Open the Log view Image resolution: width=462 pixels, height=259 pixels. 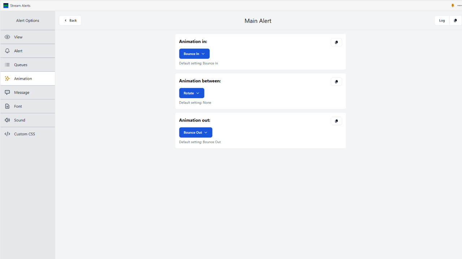click(x=442, y=21)
